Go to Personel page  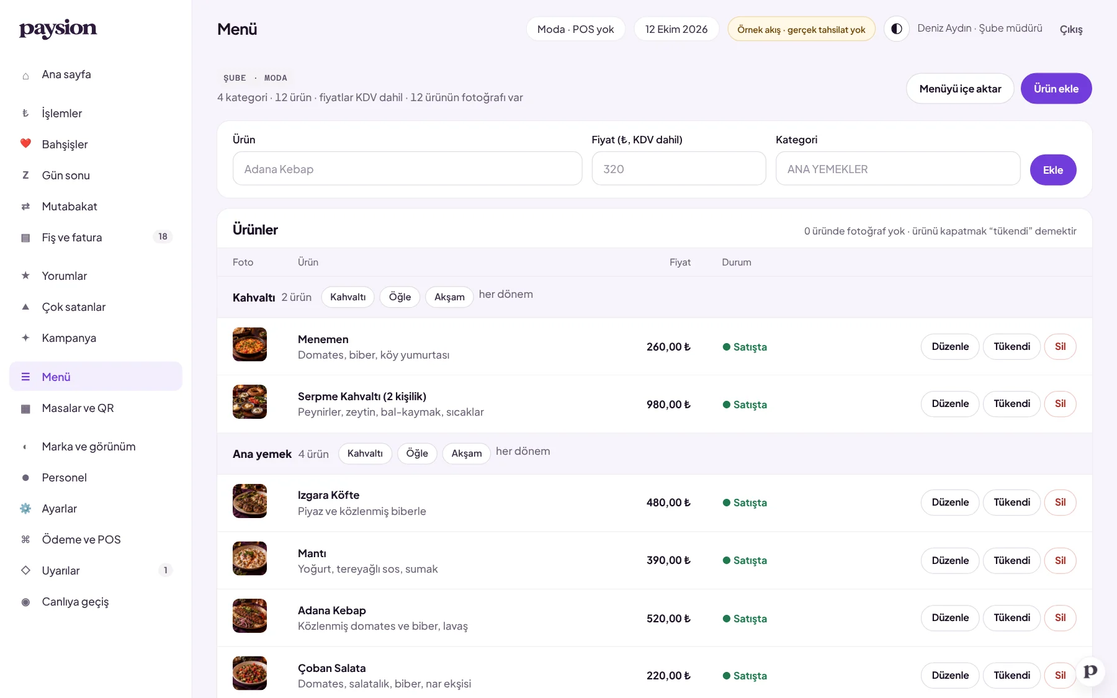[x=96, y=478]
